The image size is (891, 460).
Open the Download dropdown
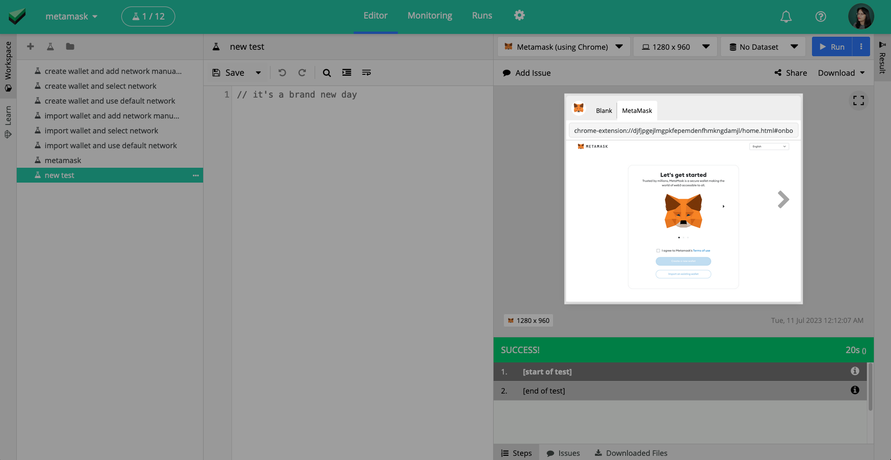[x=841, y=73]
